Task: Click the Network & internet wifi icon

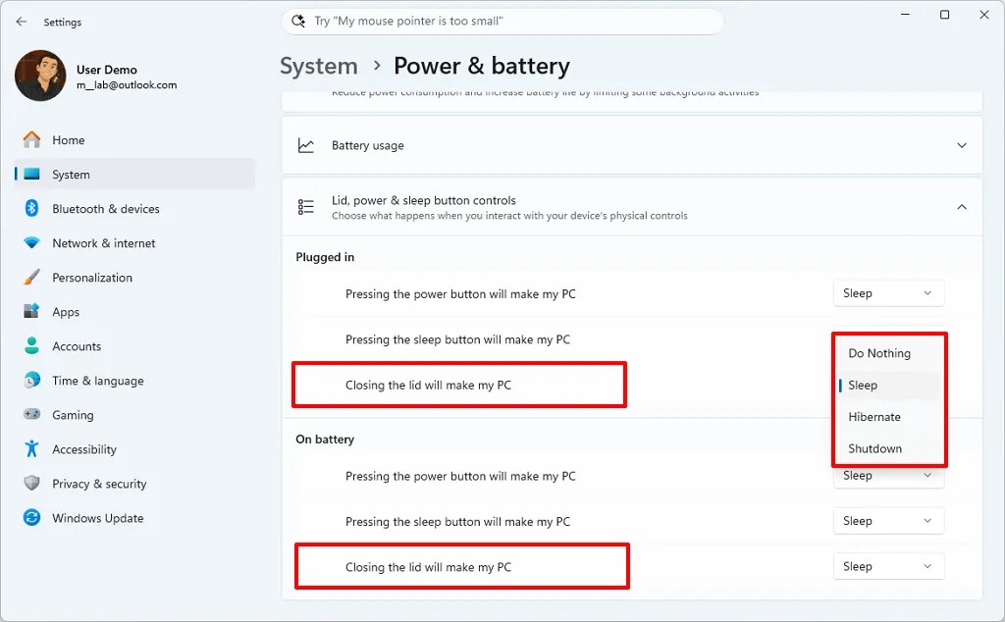Action: pyautogui.click(x=31, y=242)
